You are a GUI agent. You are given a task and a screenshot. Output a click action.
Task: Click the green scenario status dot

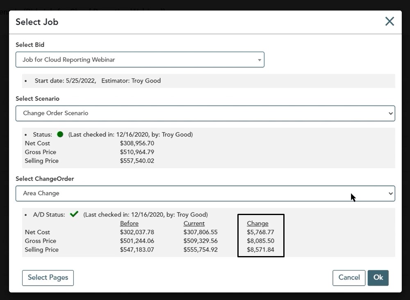pos(60,134)
